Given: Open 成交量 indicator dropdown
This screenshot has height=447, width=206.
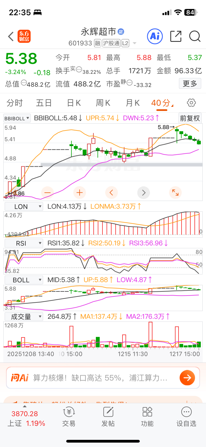Looking at the screenshot, I should 24,317.
